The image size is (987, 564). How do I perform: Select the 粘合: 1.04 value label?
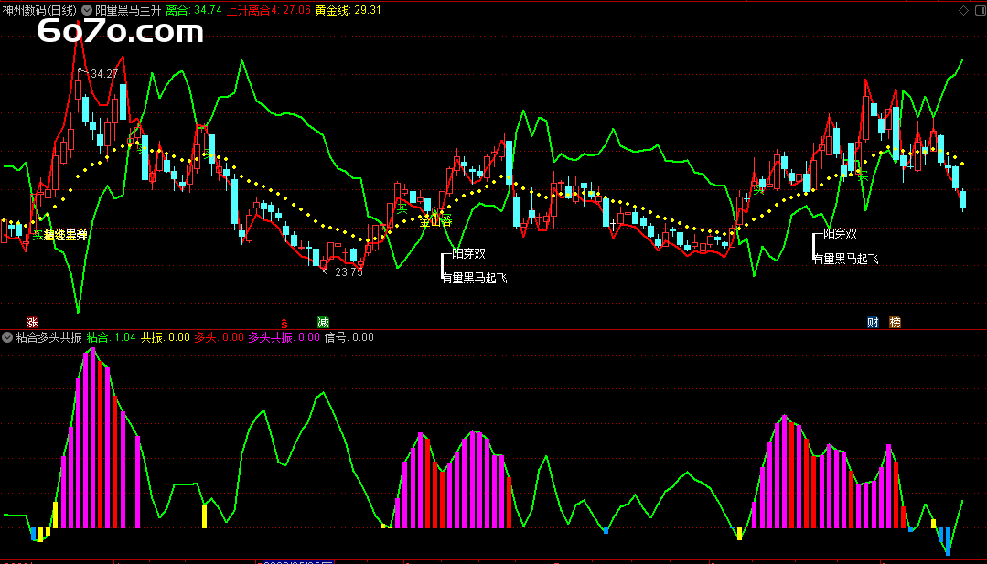[112, 337]
